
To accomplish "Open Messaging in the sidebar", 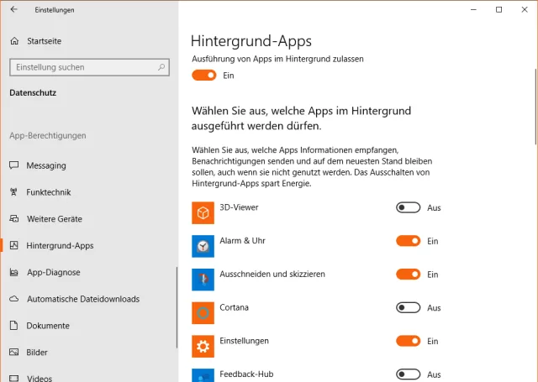I will (x=46, y=165).
